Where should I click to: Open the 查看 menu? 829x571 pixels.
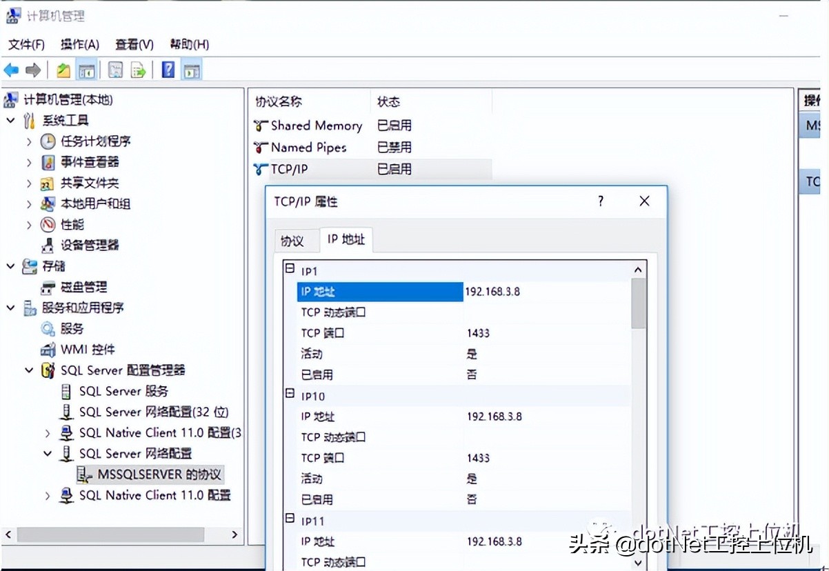pos(133,44)
